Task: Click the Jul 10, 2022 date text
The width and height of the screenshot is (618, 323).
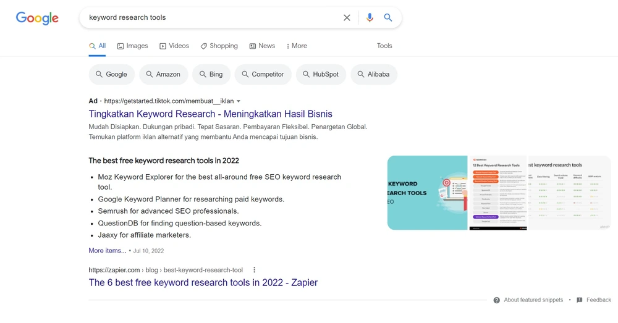Action: (148, 251)
